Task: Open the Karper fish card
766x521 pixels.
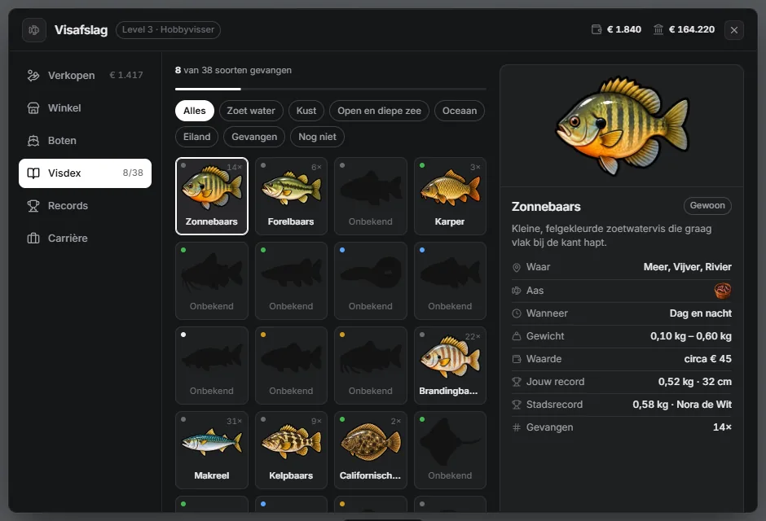Action: [450, 196]
